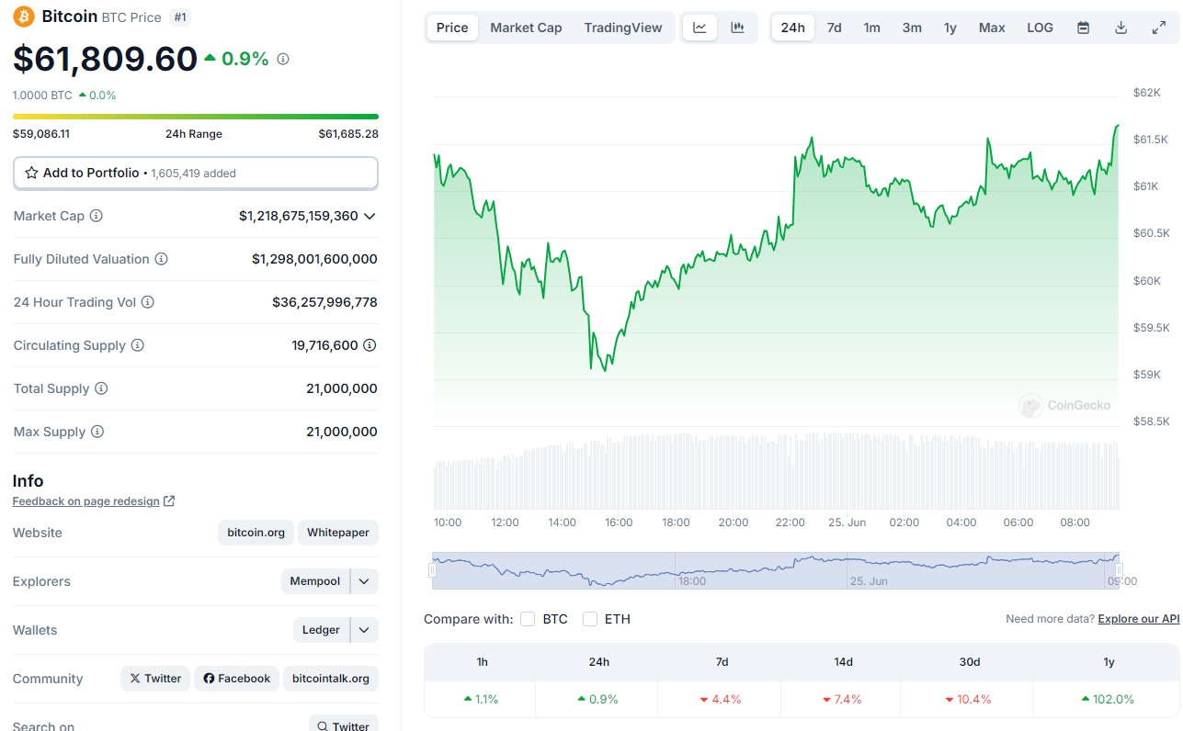
Task: Switch to line chart view icon
Action: 700,28
